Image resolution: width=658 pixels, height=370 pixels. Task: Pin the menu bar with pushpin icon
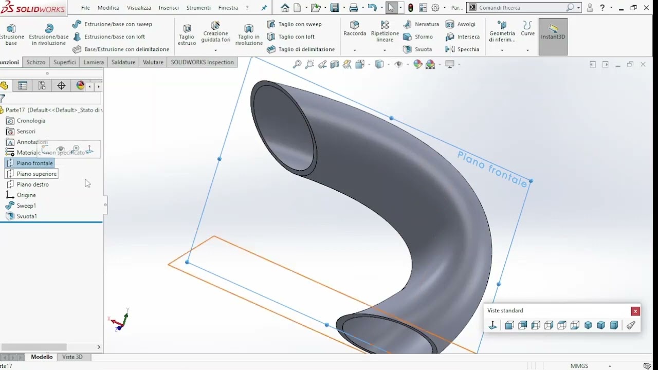(264, 8)
